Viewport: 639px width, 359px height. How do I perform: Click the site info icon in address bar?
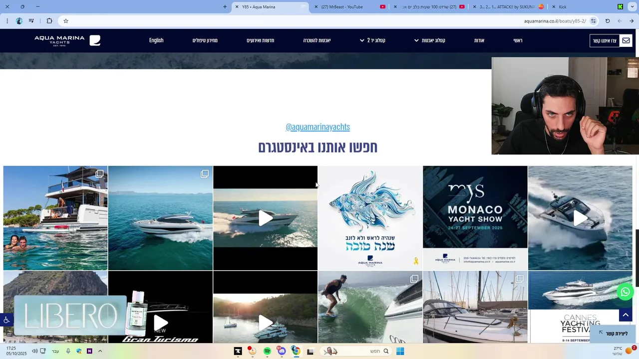click(x=593, y=21)
